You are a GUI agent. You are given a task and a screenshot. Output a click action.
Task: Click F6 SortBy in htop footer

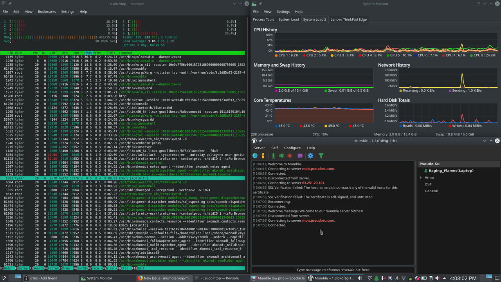tap(80, 268)
